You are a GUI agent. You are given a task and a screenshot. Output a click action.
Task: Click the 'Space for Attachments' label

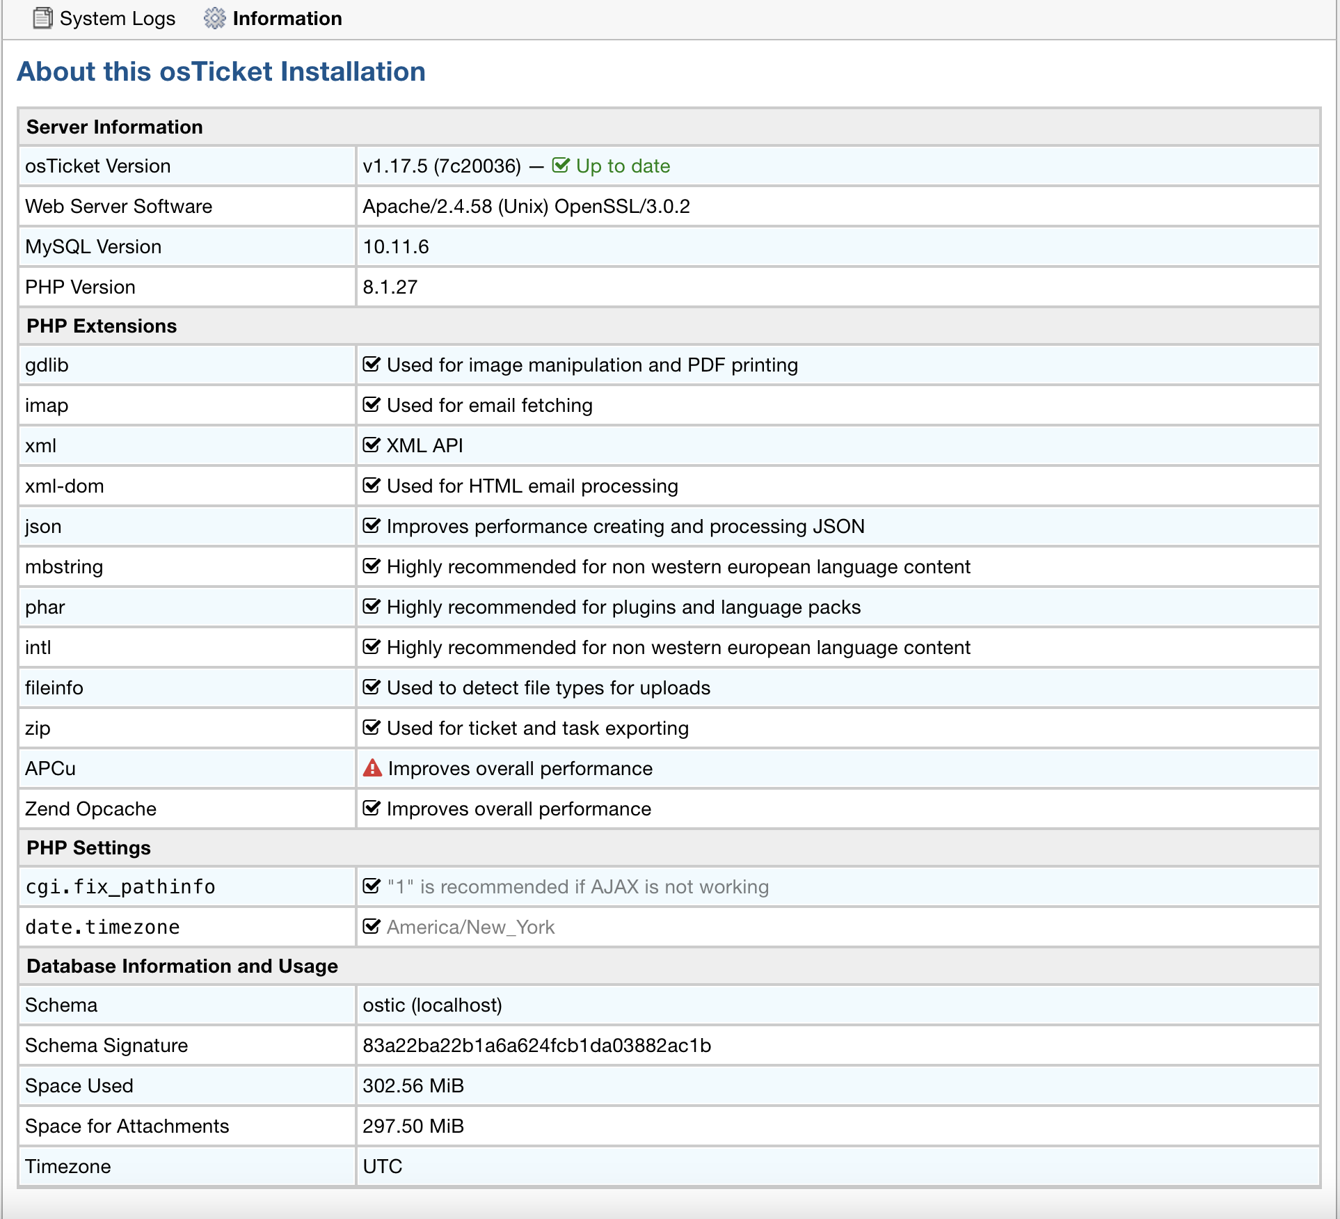pyautogui.click(x=127, y=1126)
